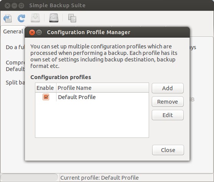Uncheck the Default Profile enable checkbox

point(46,97)
